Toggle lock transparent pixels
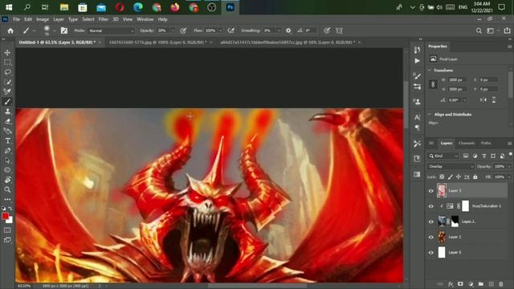 pos(442,177)
